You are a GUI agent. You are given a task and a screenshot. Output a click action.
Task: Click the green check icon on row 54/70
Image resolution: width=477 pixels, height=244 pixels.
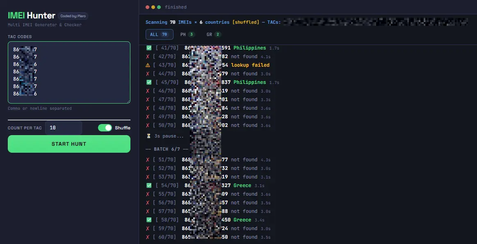click(x=149, y=185)
